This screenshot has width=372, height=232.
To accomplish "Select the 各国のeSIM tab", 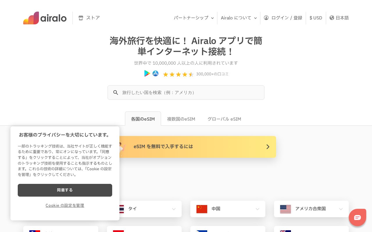I will pyautogui.click(x=143, y=119).
